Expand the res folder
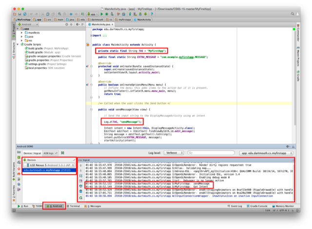This screenshot has height=229, width=312. pos(22,40)
